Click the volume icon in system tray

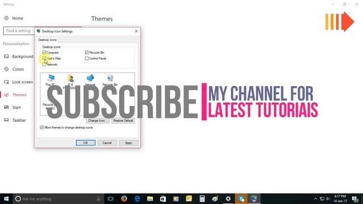pos(328,199)
